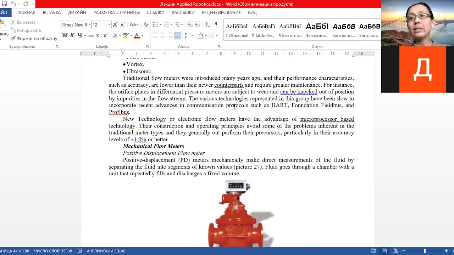
Task: Open the change case Aa dropdown
Action: (134, 25)
